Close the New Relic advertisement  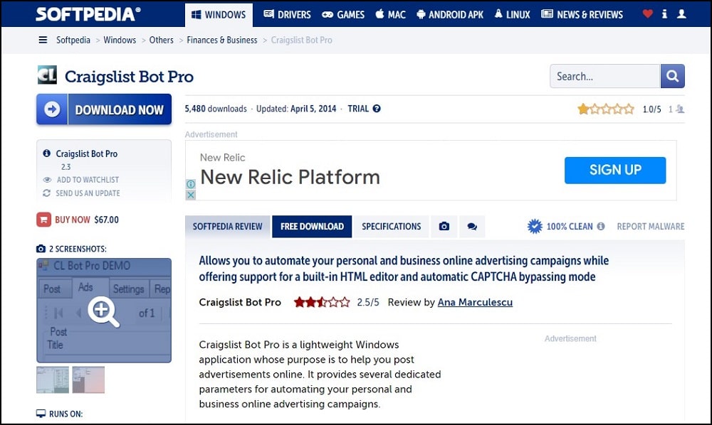tap(191, 195)
